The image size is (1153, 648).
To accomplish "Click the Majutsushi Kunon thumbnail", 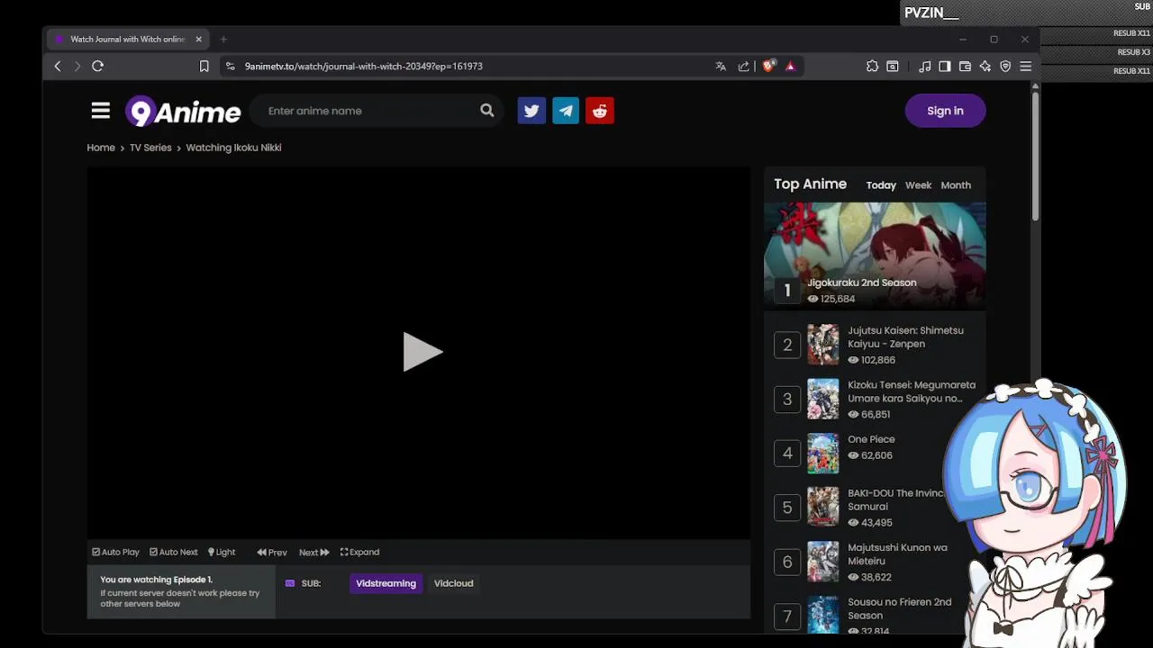I will pos(822,562).
